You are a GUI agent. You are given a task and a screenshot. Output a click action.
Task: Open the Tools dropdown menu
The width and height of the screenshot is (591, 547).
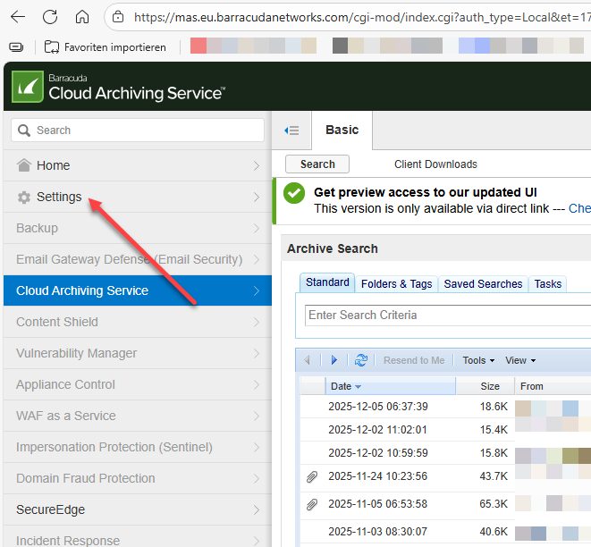click(478, 360)
